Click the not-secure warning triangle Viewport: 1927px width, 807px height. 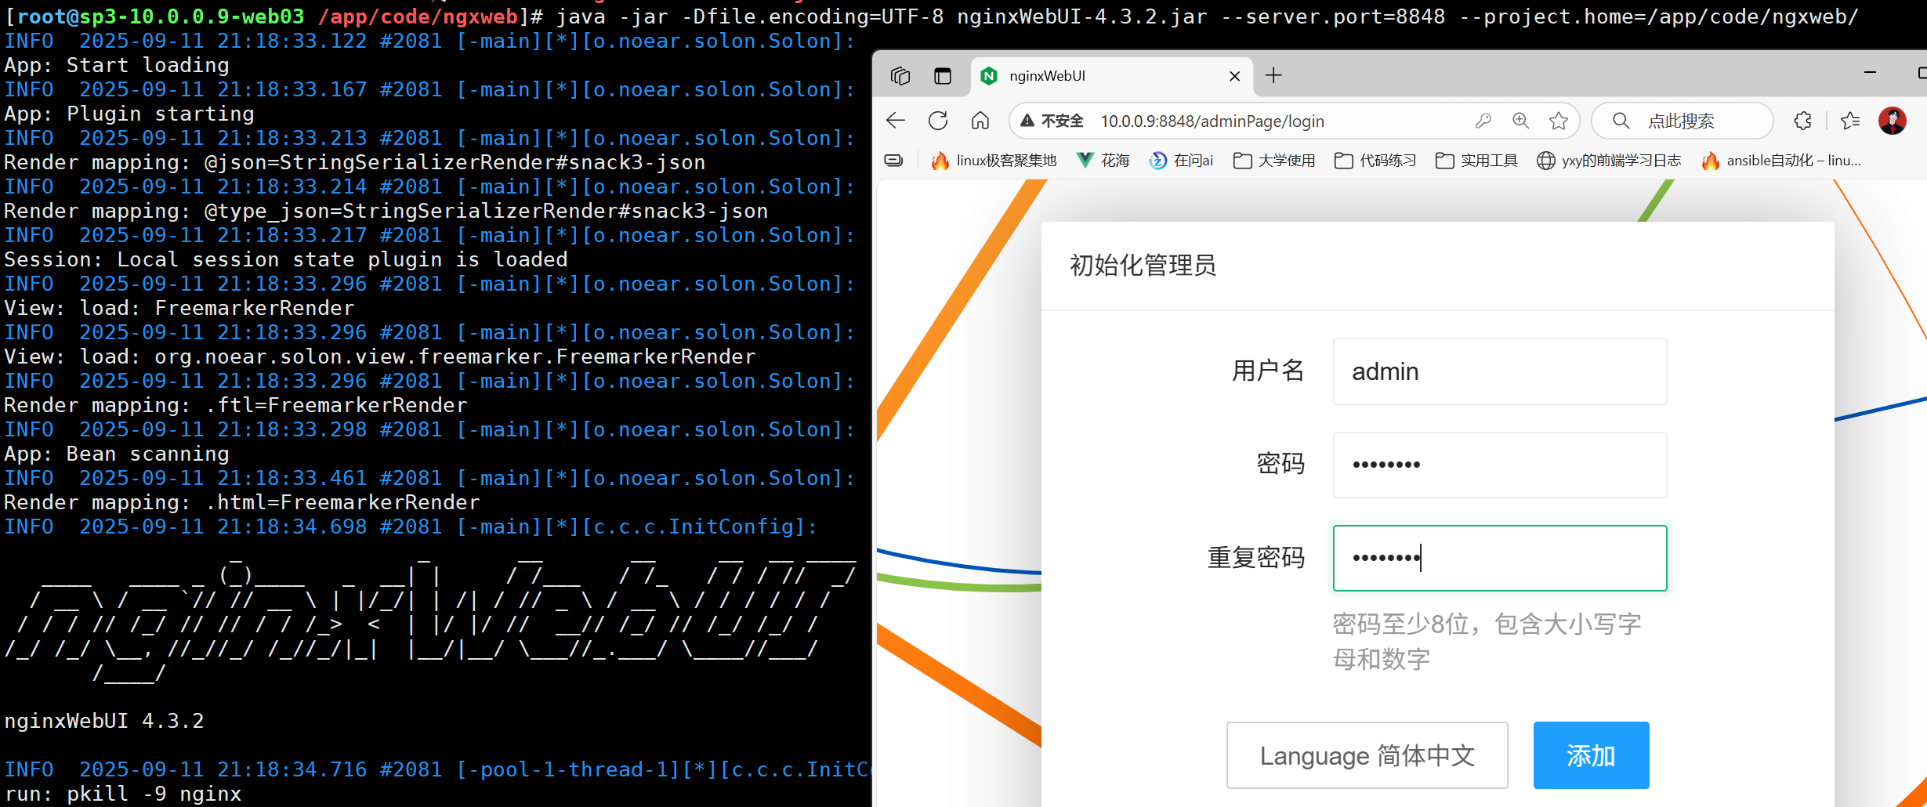pyautogui.click(x=1027, y=121)
